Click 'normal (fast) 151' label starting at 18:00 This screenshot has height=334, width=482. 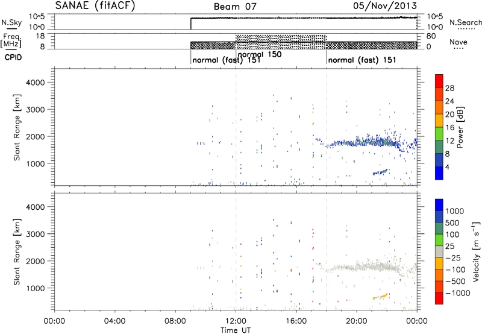tap(362, 60)
